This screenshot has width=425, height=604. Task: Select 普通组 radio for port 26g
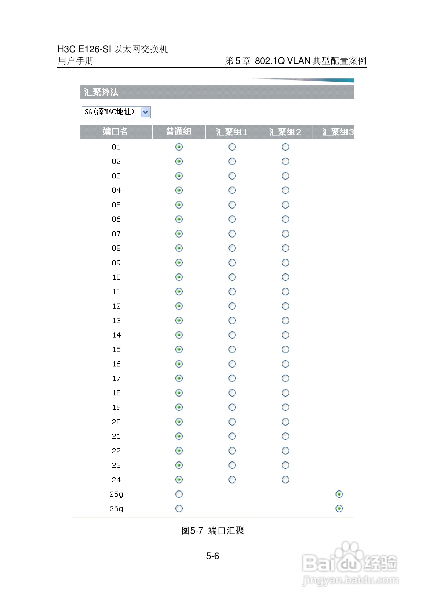[179, 509]
